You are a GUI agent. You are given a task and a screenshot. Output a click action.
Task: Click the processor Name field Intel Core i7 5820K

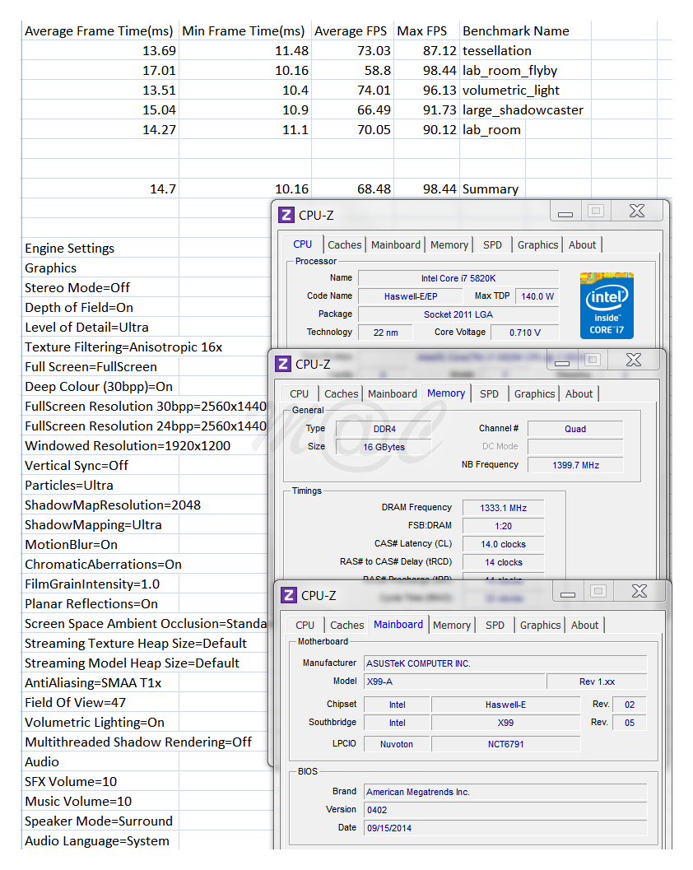458,278
